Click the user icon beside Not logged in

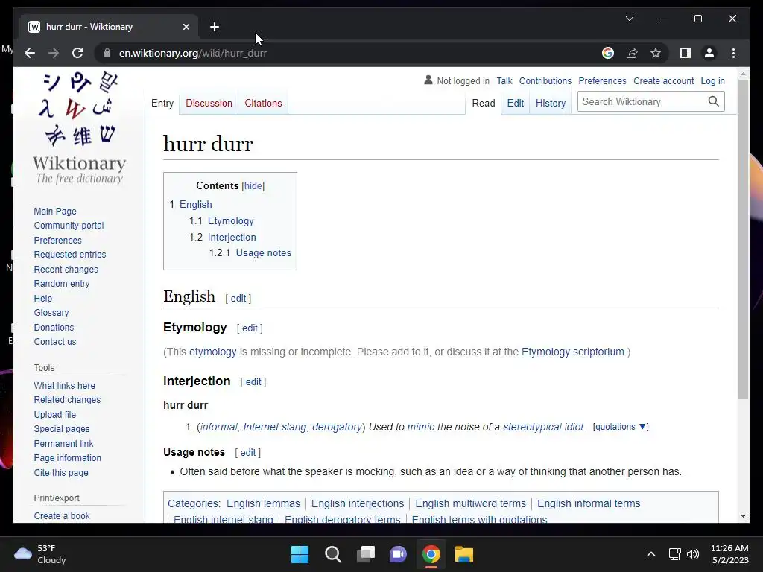428,80
